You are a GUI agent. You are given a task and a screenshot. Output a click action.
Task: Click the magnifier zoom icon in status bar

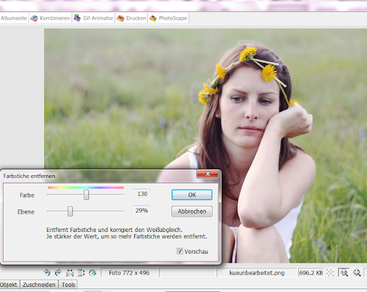click(x=357, y=273)
